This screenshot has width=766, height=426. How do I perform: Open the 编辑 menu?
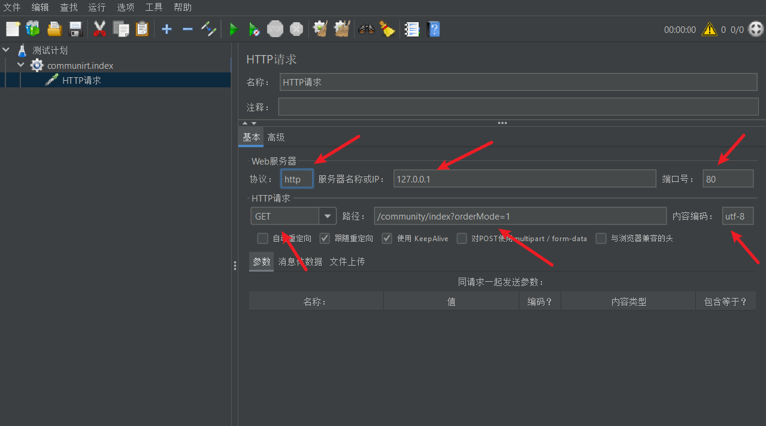pos(40,7)
